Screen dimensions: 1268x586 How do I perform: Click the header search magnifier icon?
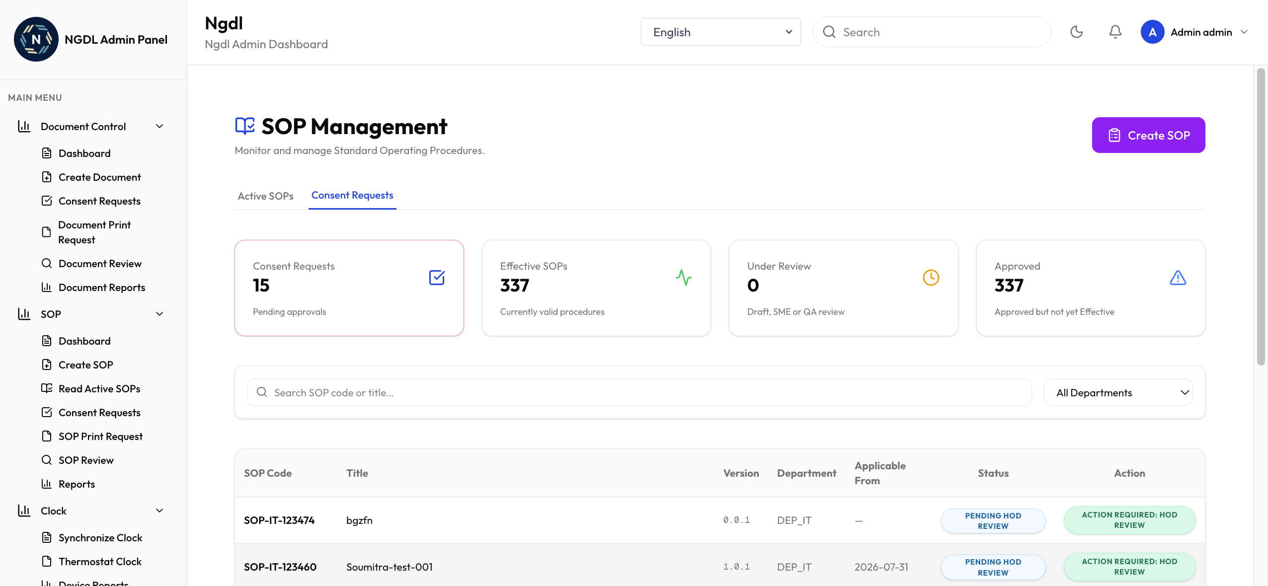(x=829, y=32)
